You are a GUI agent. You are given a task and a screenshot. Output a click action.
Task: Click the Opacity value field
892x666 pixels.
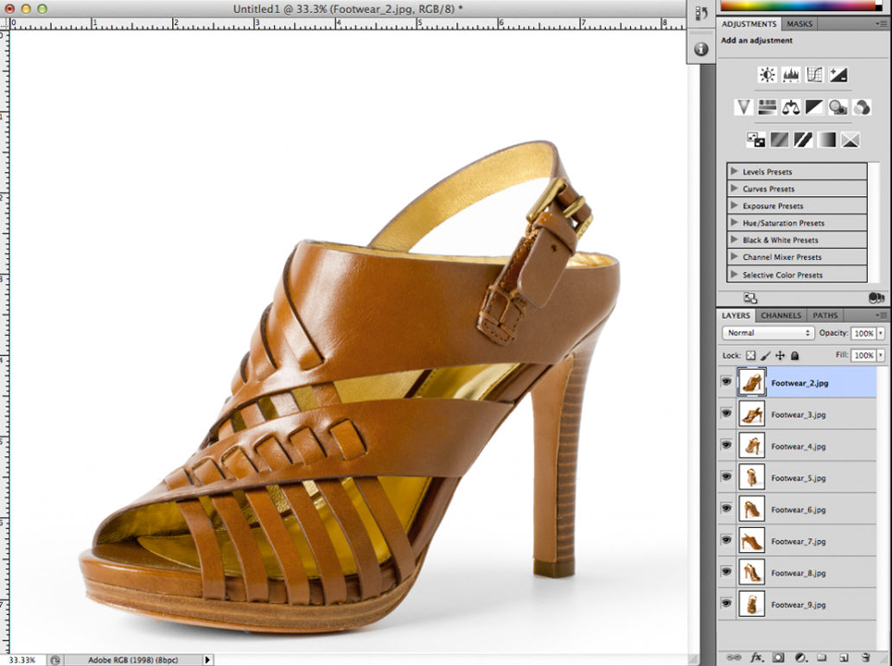pyautogui.click(x=863, y=333)
